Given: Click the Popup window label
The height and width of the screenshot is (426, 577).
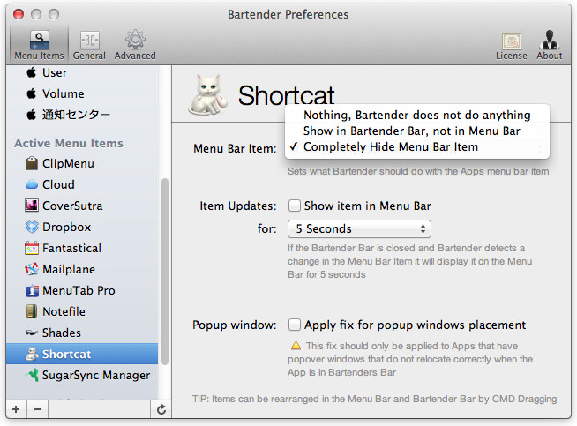Looking at the screenshot, I should 234,325.
